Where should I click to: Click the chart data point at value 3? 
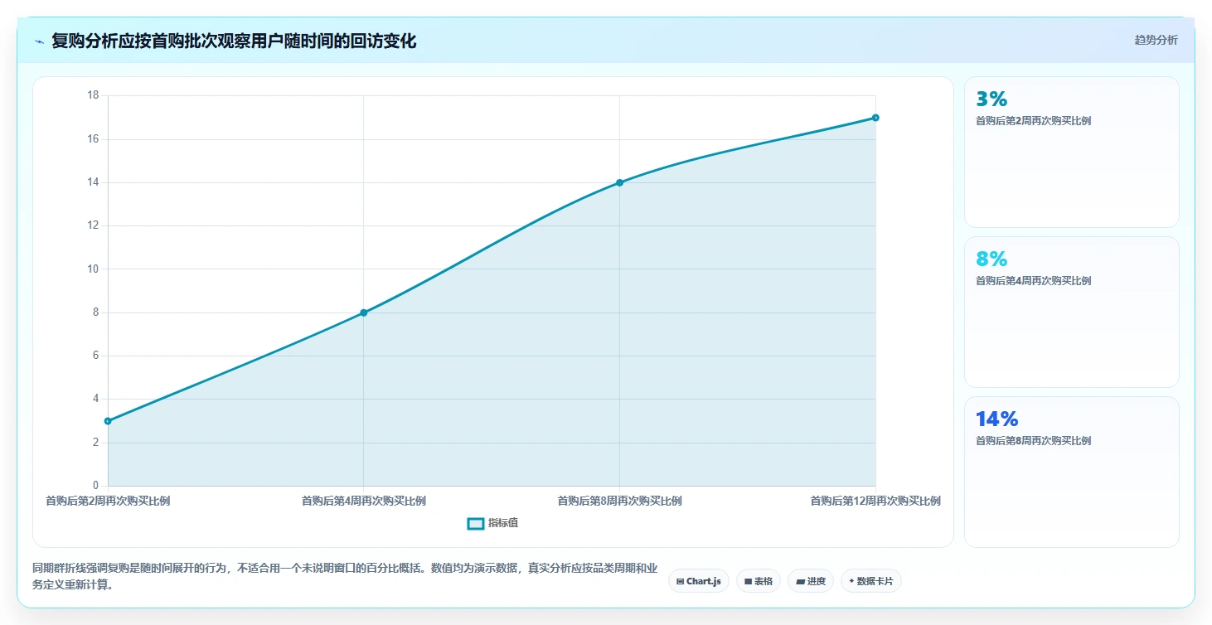[x=108, y=421]
